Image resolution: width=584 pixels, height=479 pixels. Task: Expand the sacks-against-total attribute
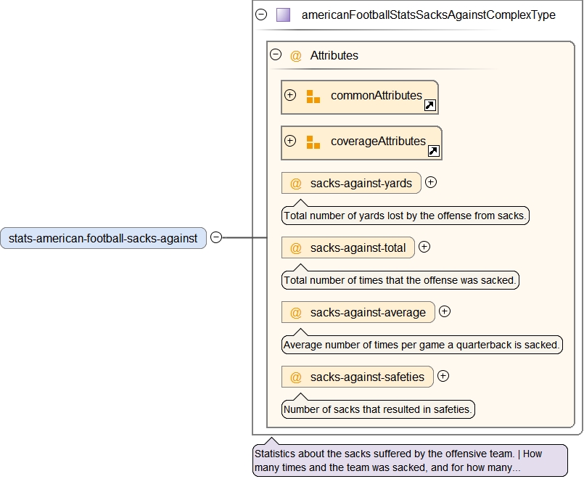coord(424,247)
